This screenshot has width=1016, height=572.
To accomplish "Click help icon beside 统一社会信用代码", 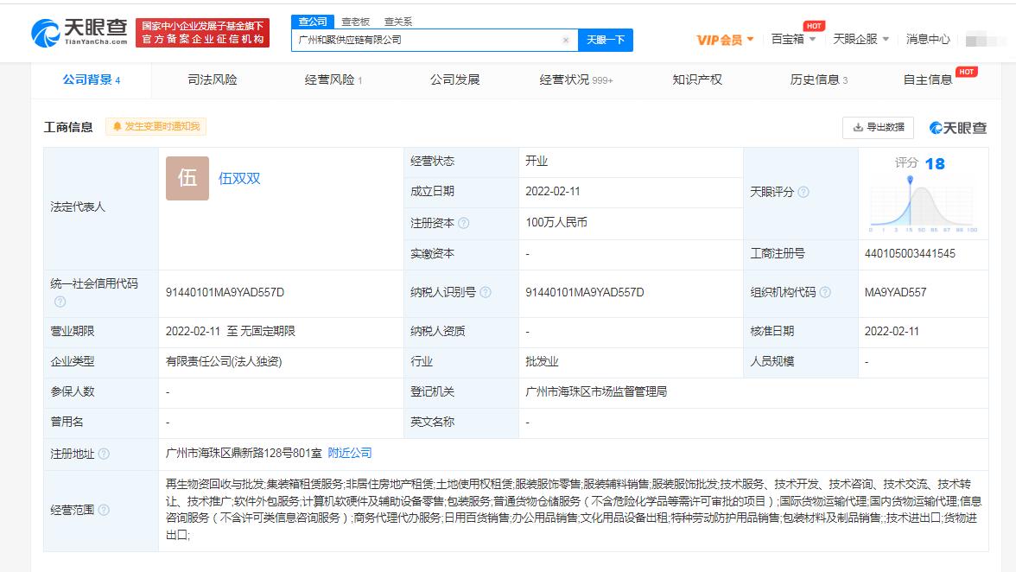I will tap(60, 302).
